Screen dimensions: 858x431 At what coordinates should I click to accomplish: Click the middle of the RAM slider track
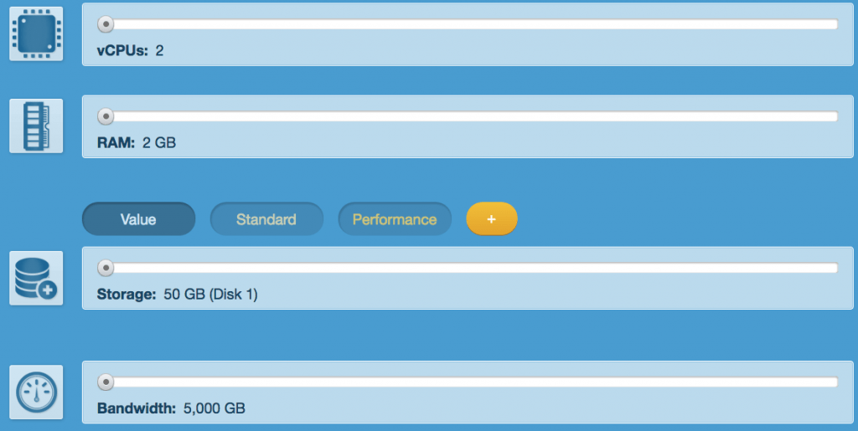click(x=468, y=116)
